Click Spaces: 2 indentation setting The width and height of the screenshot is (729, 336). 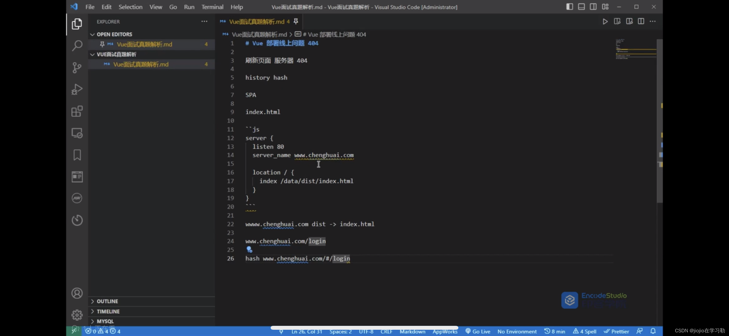pos(341,331)
